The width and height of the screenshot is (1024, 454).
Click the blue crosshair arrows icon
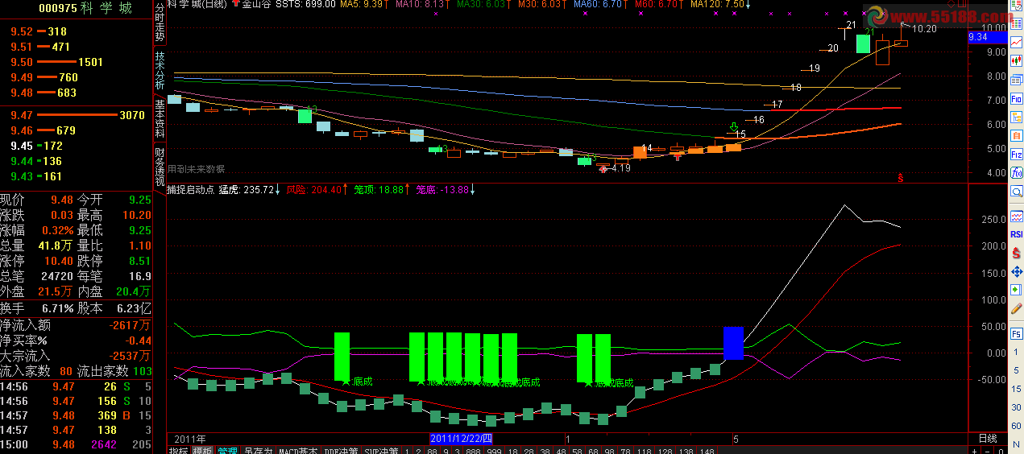tap(1017, 271)
